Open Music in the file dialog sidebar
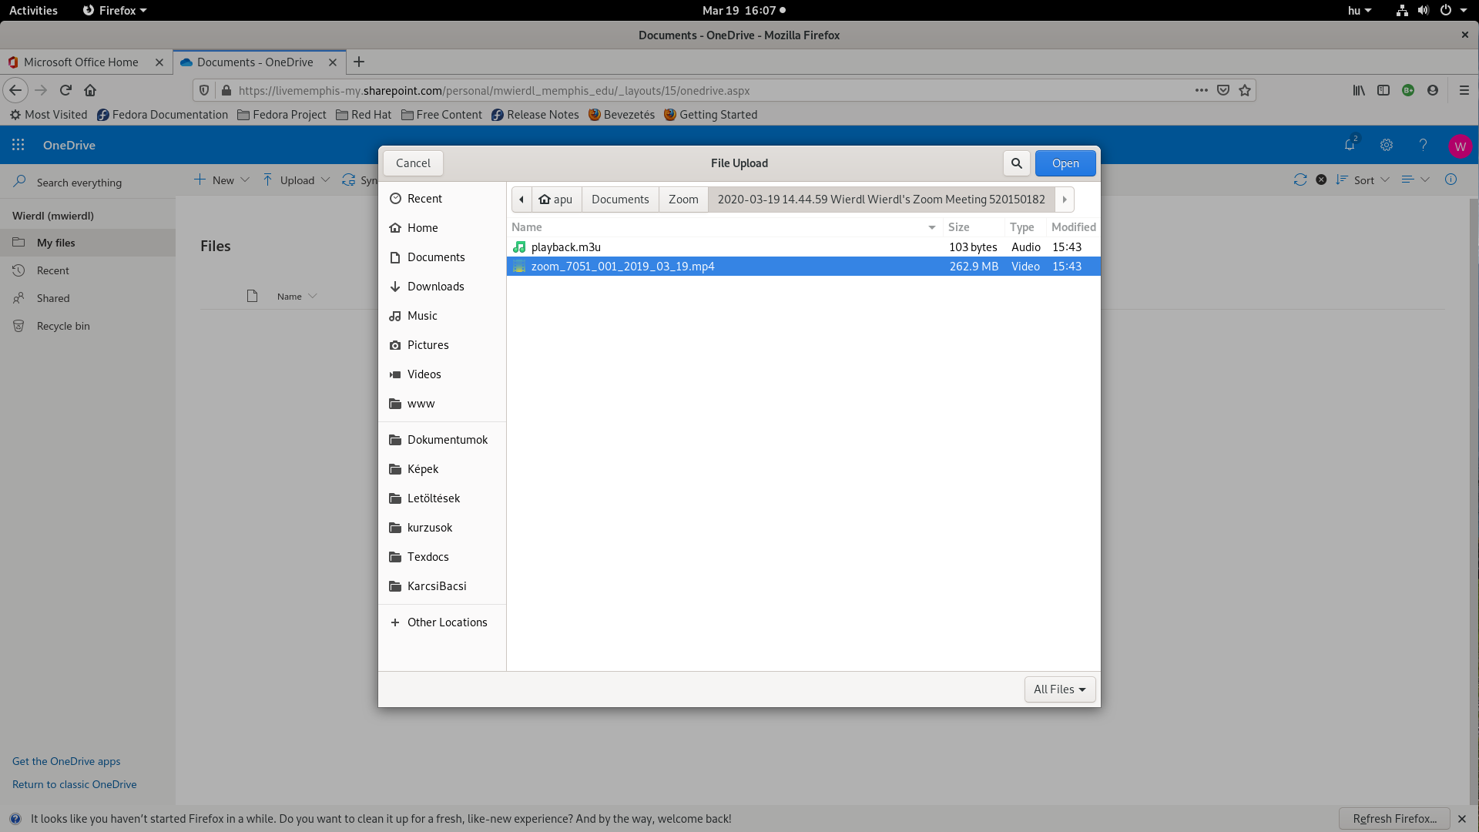Image resolution: width=1479 pixels, height=832 pixels. (442, 316)
